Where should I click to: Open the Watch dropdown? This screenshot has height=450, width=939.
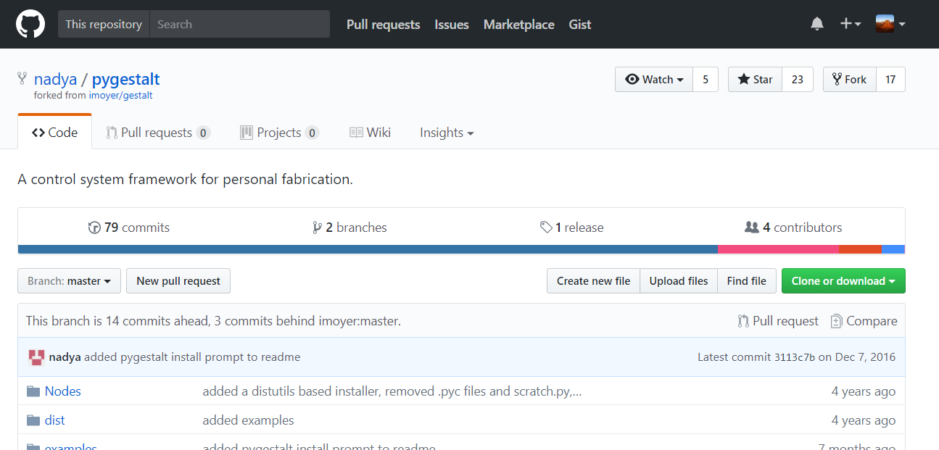654,80
